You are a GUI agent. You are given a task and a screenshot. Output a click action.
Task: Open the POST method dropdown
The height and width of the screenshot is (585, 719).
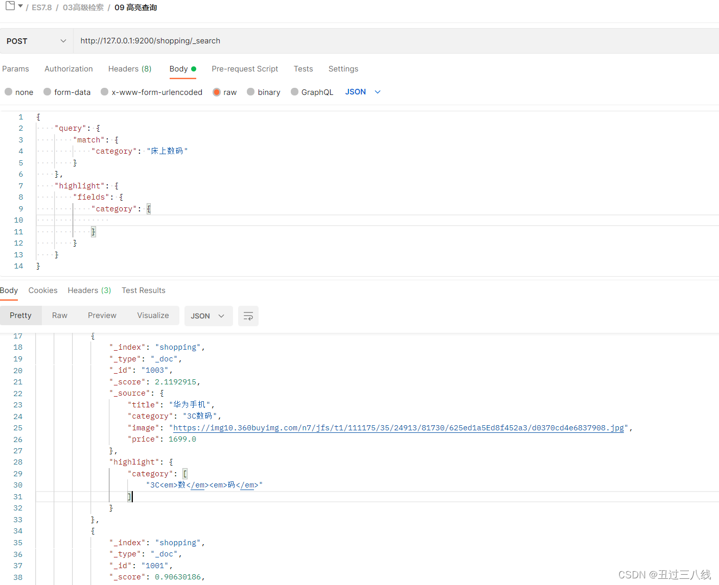click(x=36, y=41)
